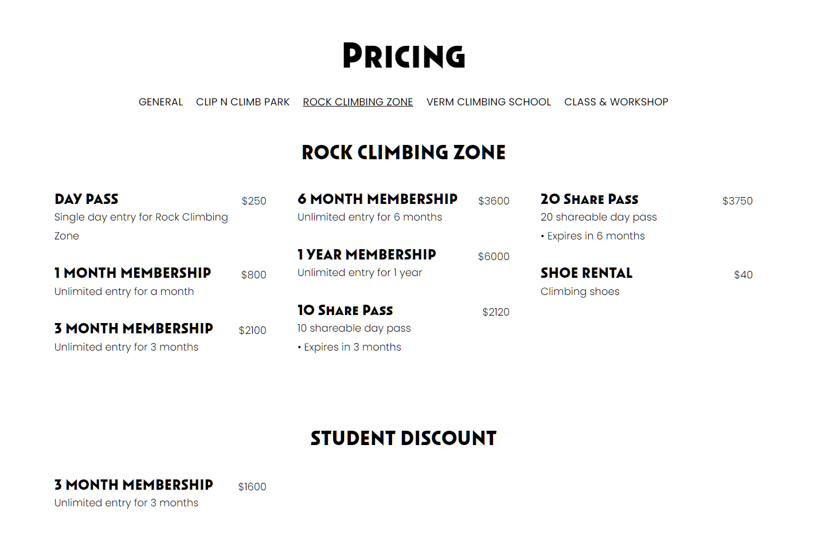Screen dimensions: 817x547
Task: Open the GENERAL pricing tab
Action: (161, 102)
